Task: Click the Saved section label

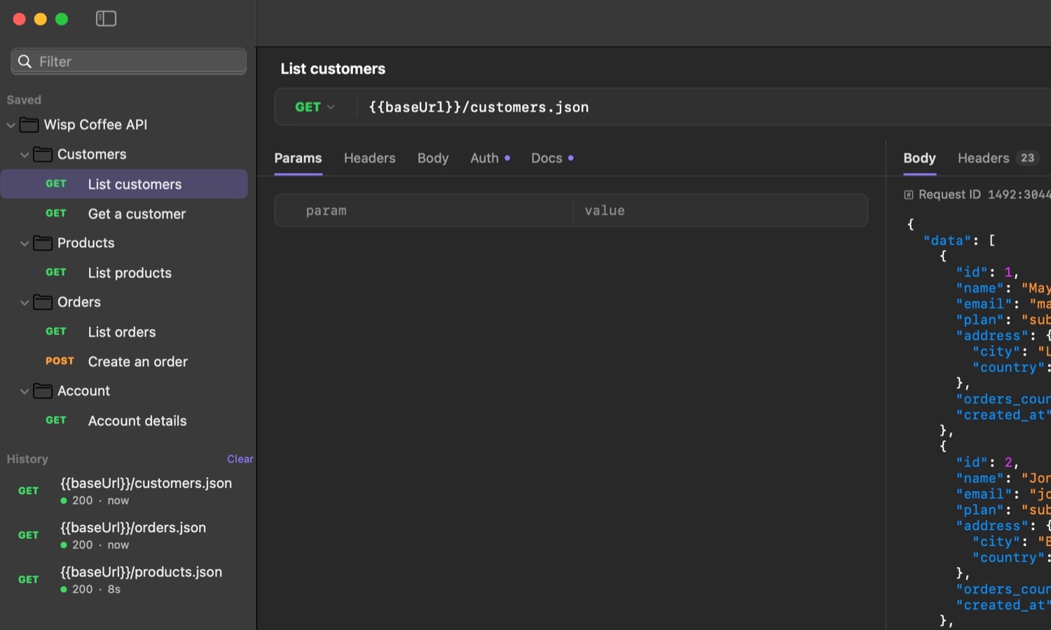Action: coord(24,100)
